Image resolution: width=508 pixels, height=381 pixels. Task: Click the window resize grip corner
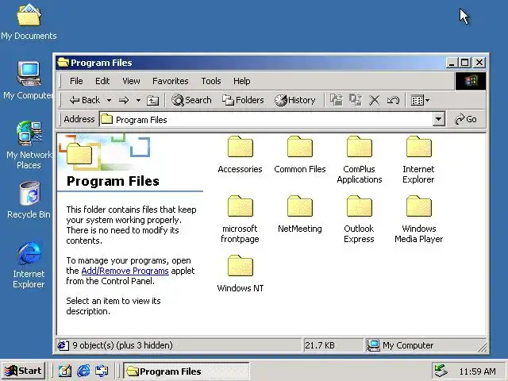click(483, 348)
